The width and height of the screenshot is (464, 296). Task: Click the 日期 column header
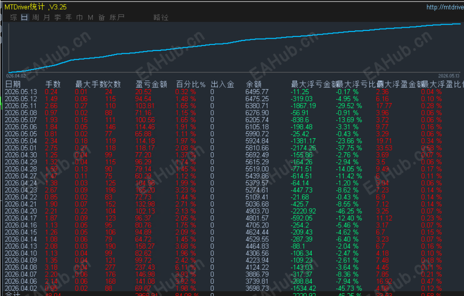pos(13,84)
